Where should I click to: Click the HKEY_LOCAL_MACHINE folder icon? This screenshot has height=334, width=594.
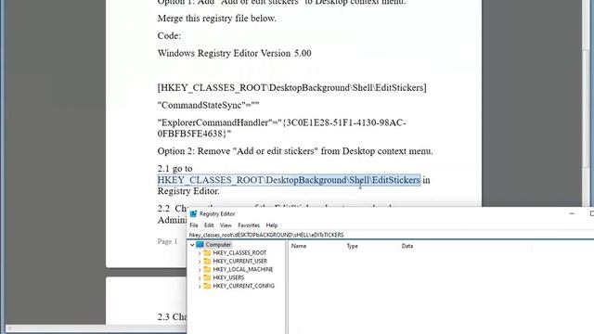click(x=207, y=269)
